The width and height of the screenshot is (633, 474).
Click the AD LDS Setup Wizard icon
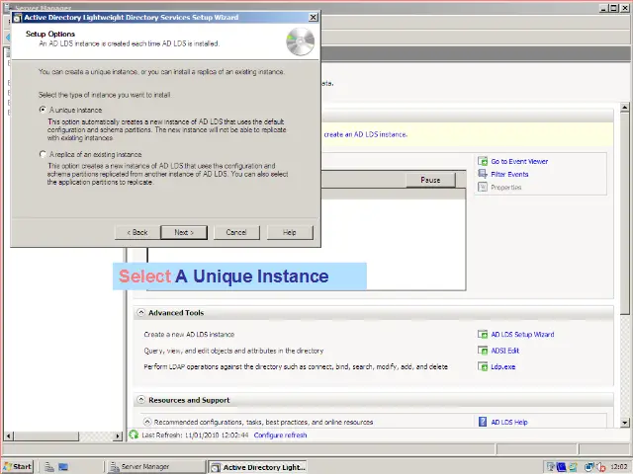483,334
